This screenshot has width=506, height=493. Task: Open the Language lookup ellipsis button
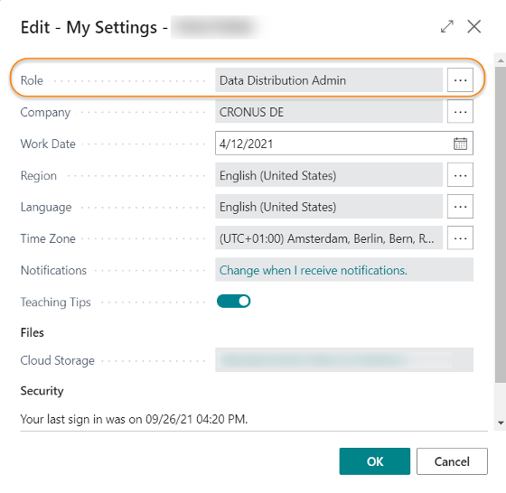460,207
